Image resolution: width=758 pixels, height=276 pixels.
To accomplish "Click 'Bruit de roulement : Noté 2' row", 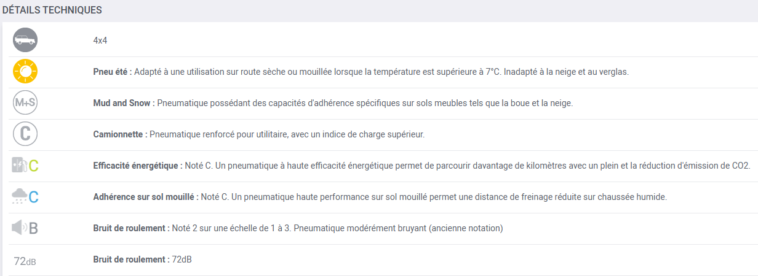I will pyautogui.click(x=379, y=228).
